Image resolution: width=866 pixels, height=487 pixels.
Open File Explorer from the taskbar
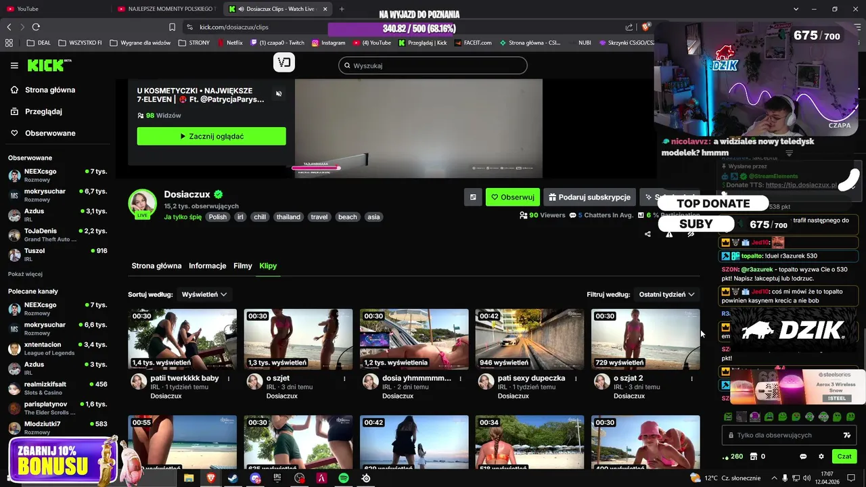(189, 478)
